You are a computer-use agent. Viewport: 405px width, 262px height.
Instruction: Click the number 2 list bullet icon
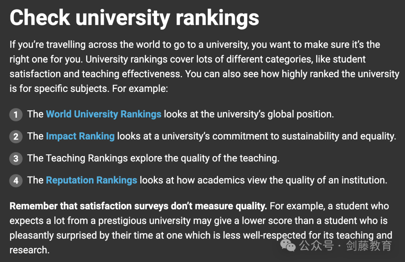click(16, 136)
